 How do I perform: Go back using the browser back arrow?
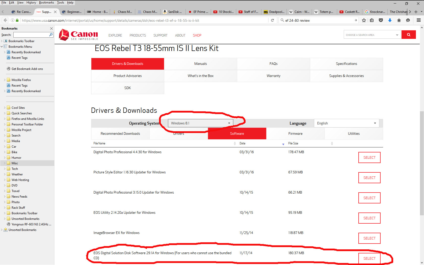click(5, 20)
